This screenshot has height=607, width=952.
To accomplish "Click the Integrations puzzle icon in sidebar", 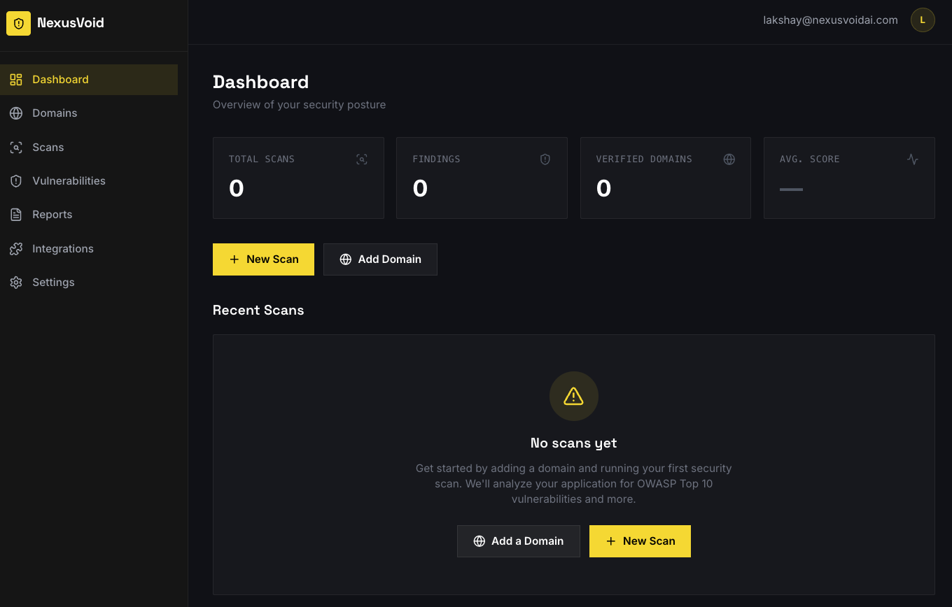I will pos(16,249).
